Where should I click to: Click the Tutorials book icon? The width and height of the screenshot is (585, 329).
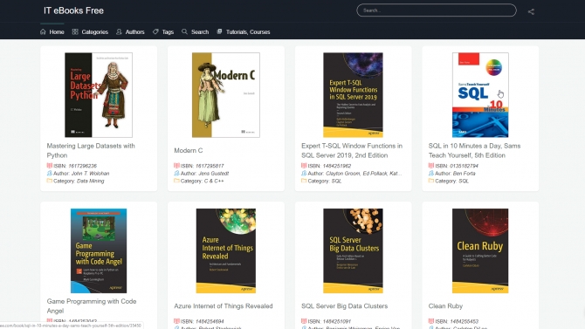[x=219, y=31]
